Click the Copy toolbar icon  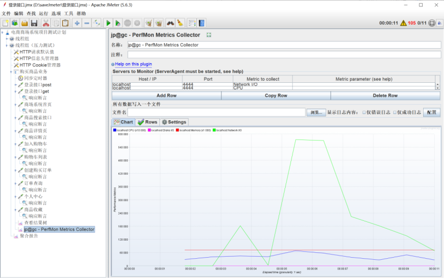(x=56, y=23)
